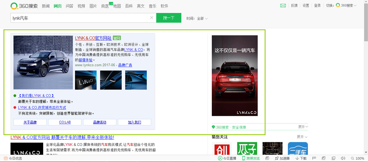This screenshot has height=162, width=368.
Task: Toggle the sound speaker icon in status bar
Action: pos(343,158)
